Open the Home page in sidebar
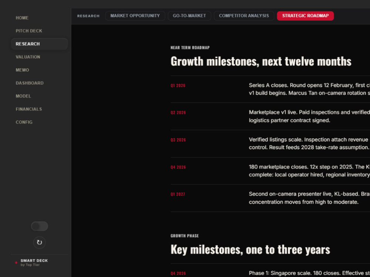The height and width of the screenshot is (277, 370). coord(22,18)
